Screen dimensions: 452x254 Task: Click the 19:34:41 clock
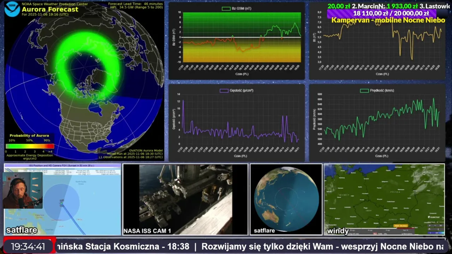[x=28, y=247]
